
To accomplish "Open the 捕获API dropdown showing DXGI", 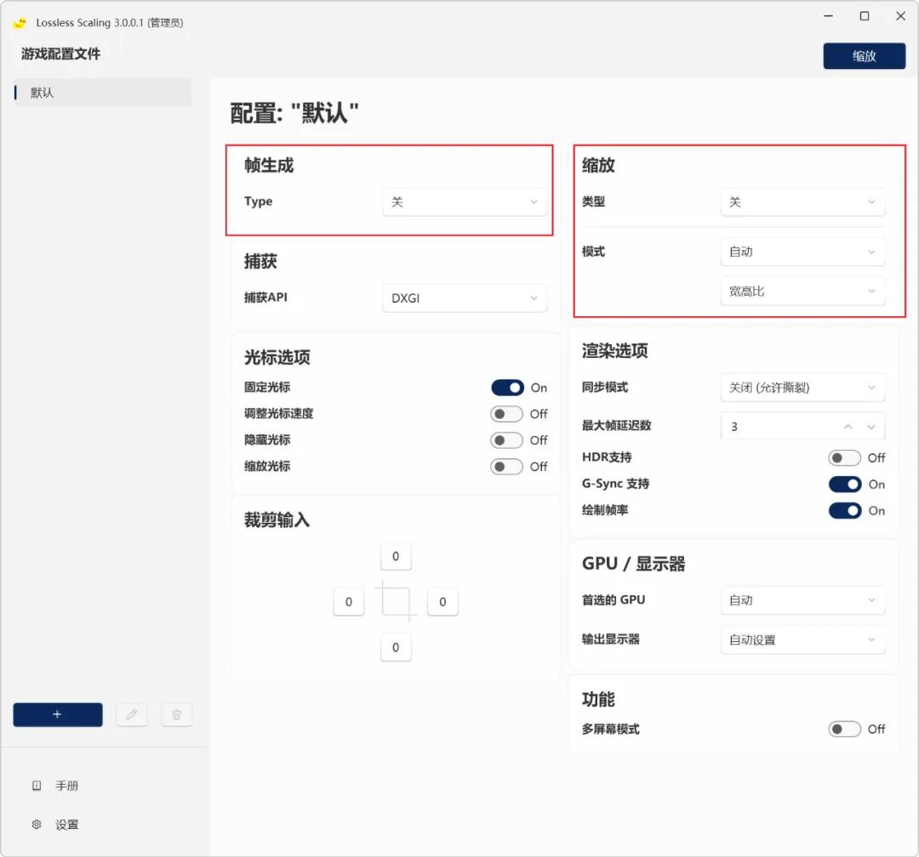I will tap(465, 298).
